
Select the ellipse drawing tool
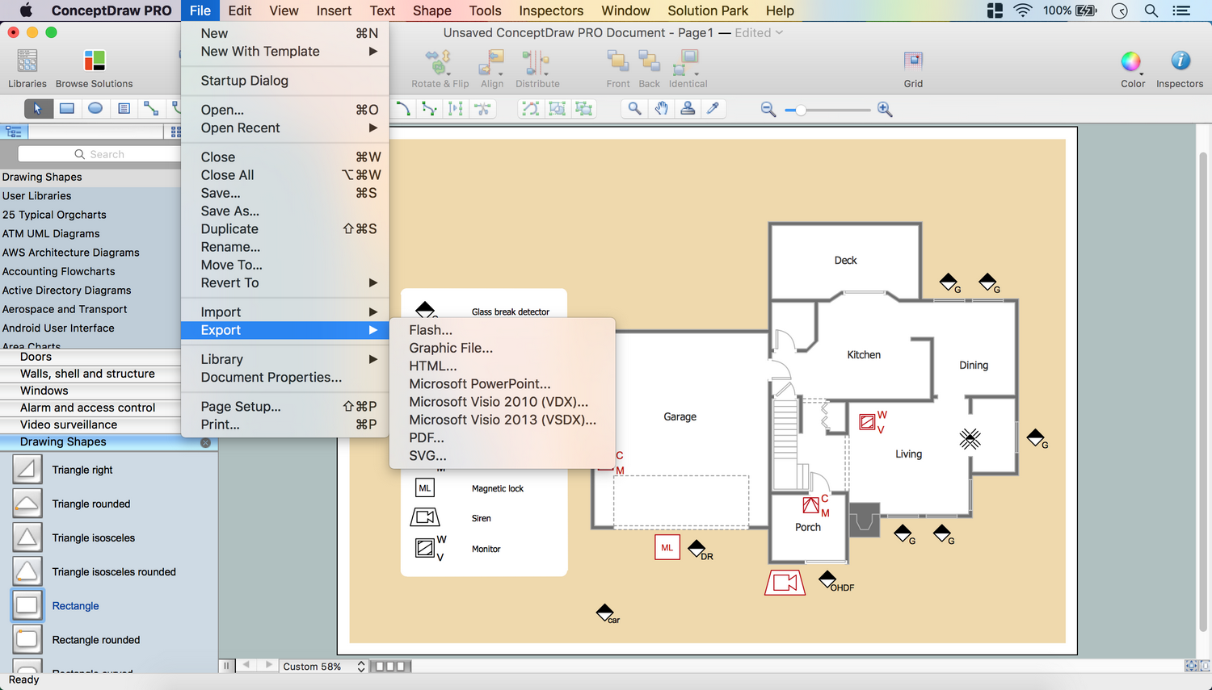(95, 109)
